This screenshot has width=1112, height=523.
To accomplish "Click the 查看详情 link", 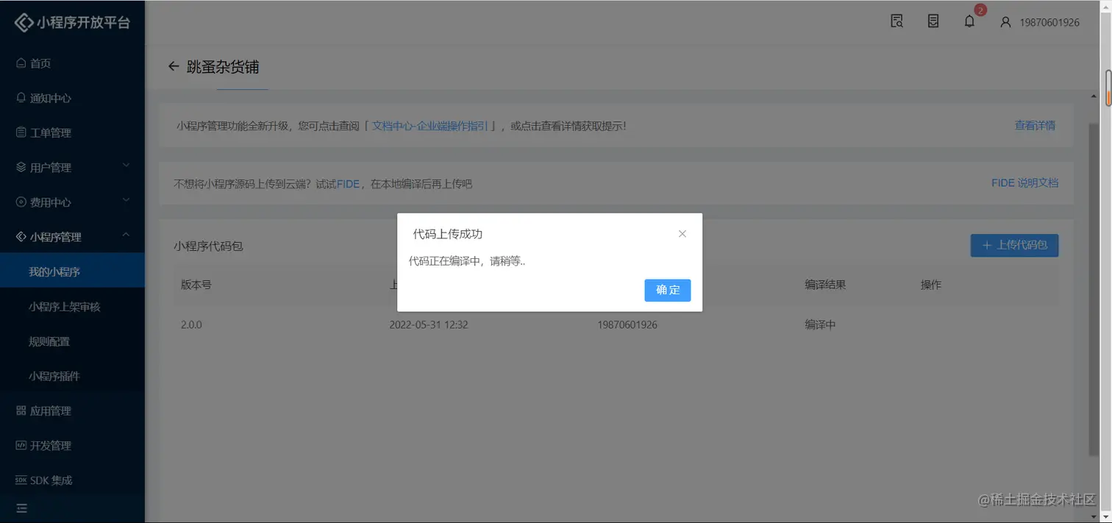I will [x=1035, y=126].
